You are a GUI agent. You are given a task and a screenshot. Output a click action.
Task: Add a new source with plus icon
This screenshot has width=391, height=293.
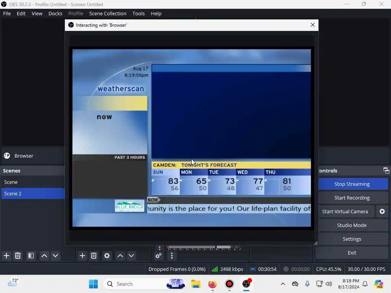pos(82,256)
